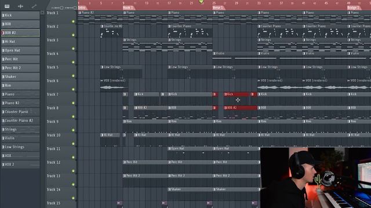This screenshot has height=208, width=371.
Task: Mute Track 4 using its green LED
Action: [x=74, y=62]
